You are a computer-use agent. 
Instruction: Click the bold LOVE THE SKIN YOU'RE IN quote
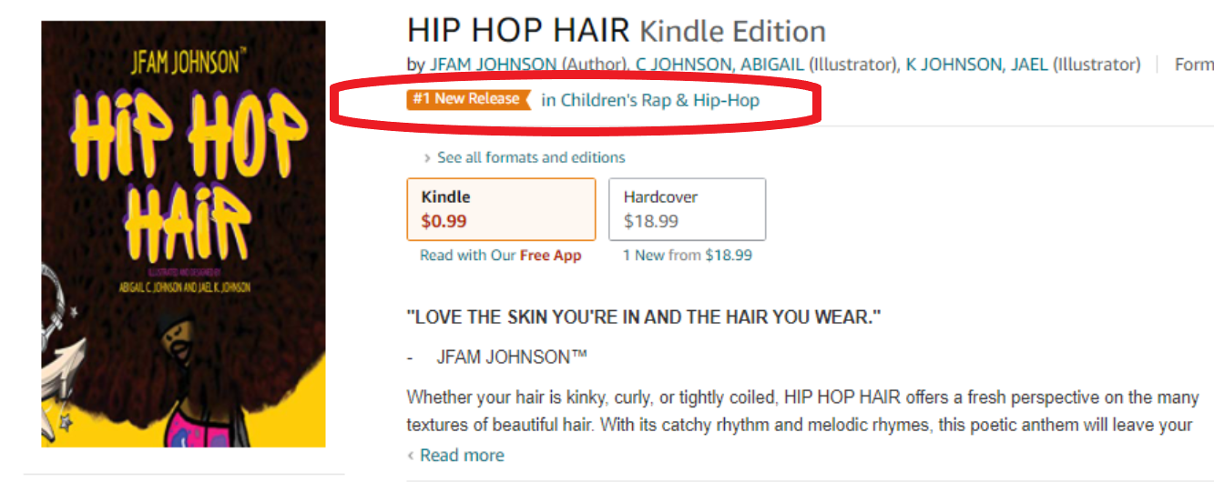pyautogui.click(x=644, y=317)
